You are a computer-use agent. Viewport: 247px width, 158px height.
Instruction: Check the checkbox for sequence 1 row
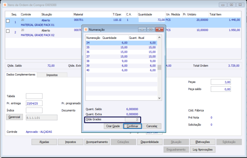(8, 21)
